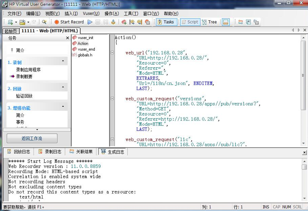Screen dimensions: 308x211
Task: Collapse the web_url code block
Action: point(112,53)
